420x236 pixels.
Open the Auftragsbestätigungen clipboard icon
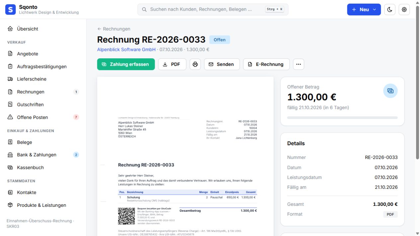coord(10,66)
